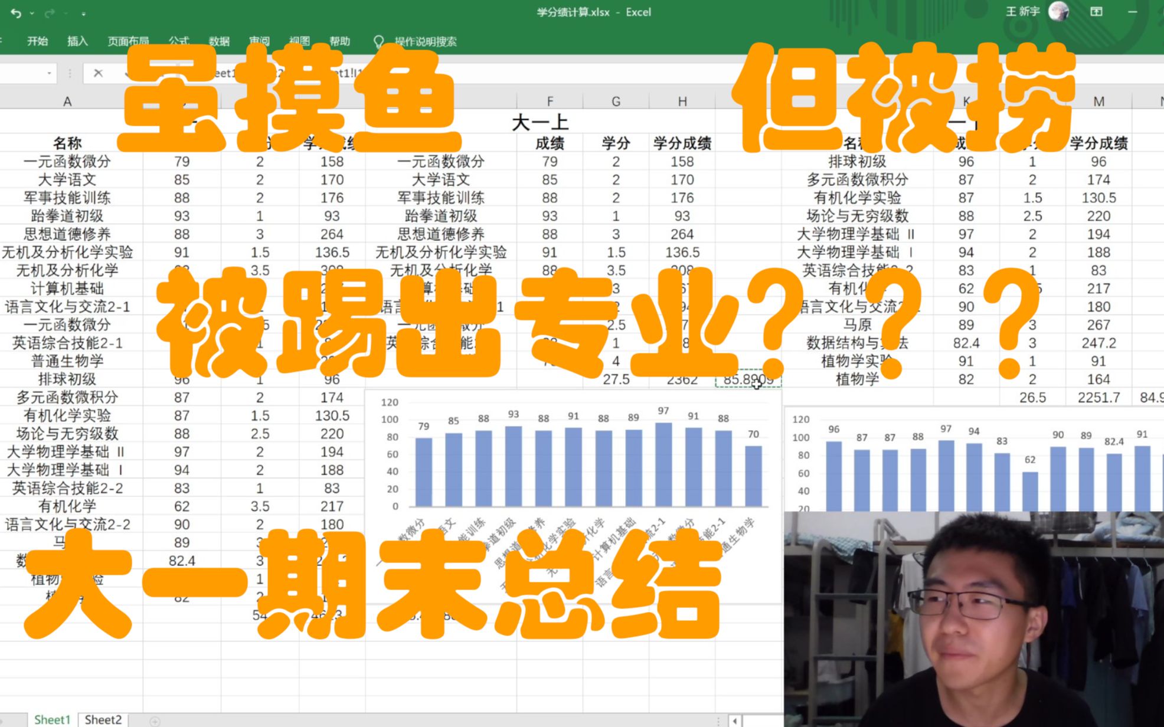The width and height of the screenshot is (1164, 727).
Task: Open the 开始 ribbon tab
Action: point(37,41)
